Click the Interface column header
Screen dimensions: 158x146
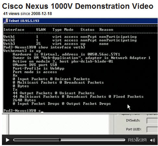coord(14,30)
